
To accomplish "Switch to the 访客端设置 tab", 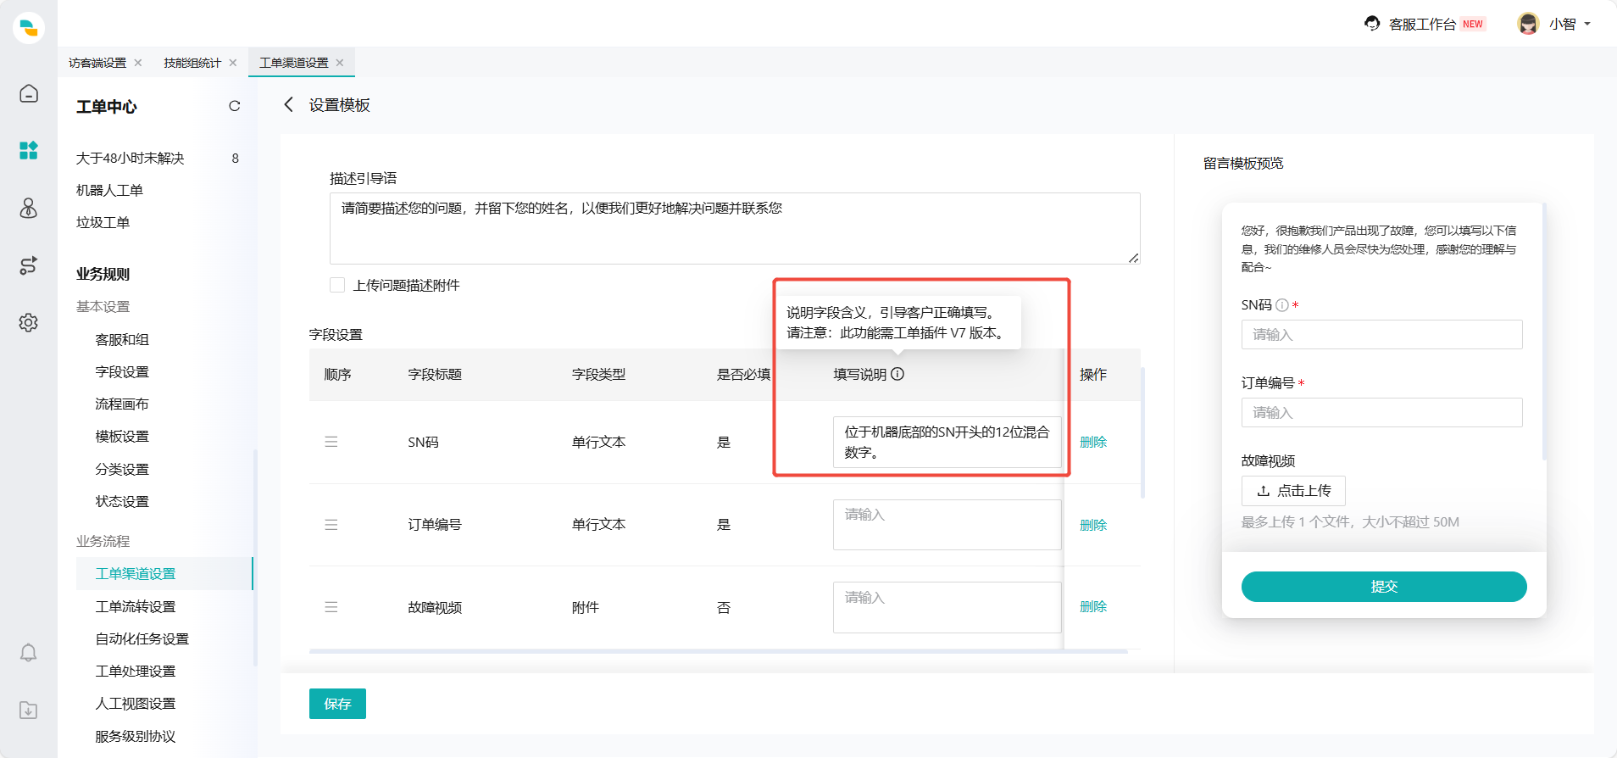I will [x=97, y=63].
